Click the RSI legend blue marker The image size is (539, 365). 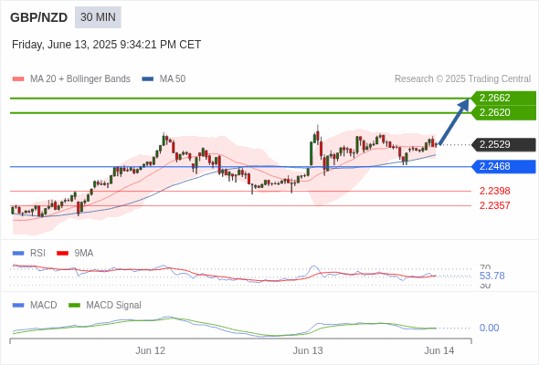click(18, 254)
